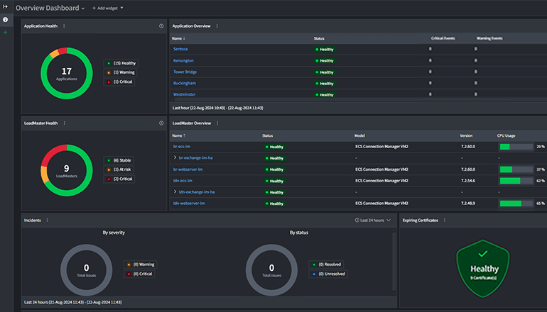Click the info icon in the sidebar
547x312 pixels.
(6, 20)
